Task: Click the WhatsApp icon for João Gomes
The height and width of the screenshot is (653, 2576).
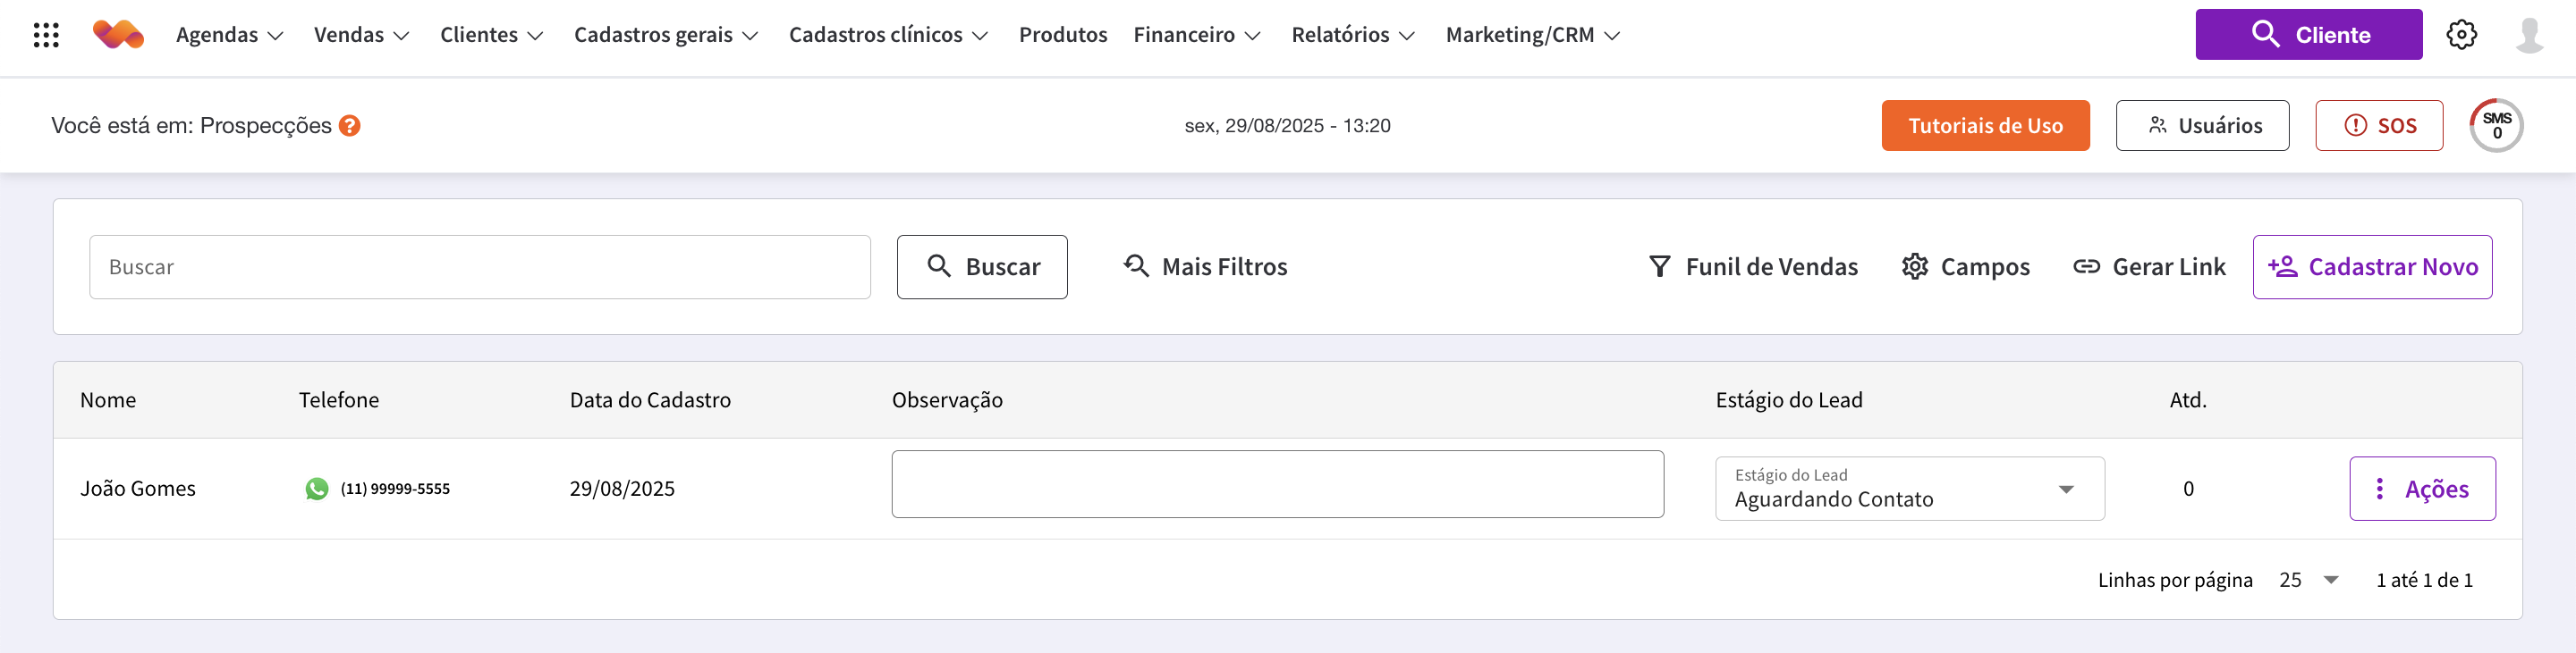Action: point(317,489)
